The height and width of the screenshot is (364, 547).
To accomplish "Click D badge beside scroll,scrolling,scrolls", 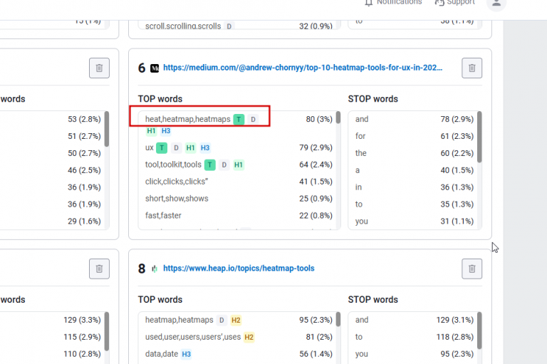I will (229, 26).
